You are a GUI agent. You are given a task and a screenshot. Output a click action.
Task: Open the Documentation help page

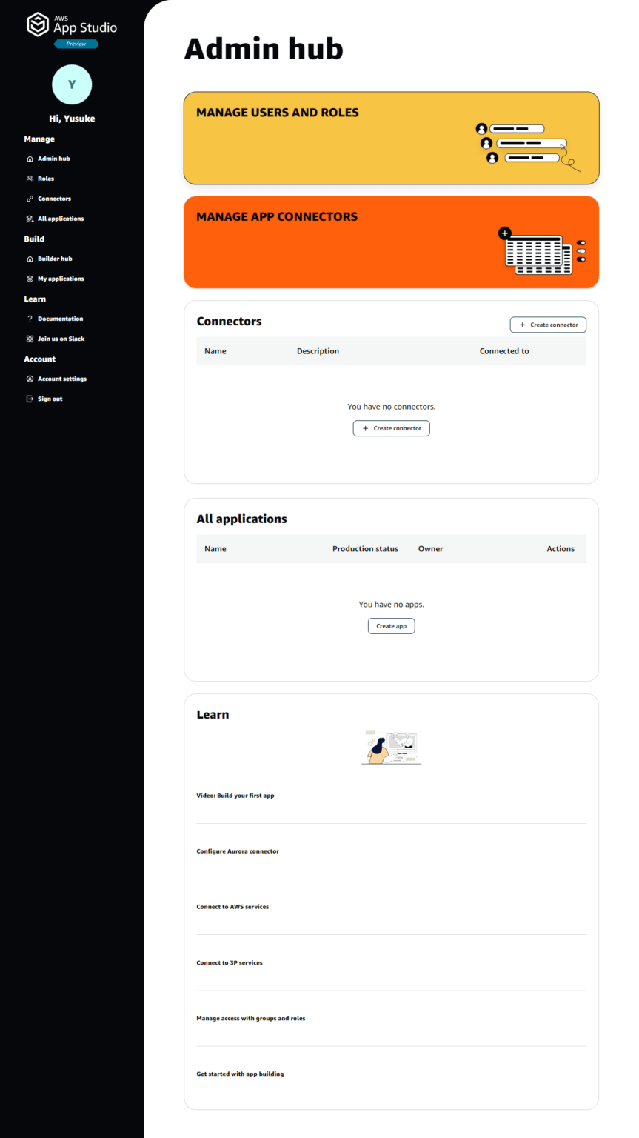tap(58, 319)
